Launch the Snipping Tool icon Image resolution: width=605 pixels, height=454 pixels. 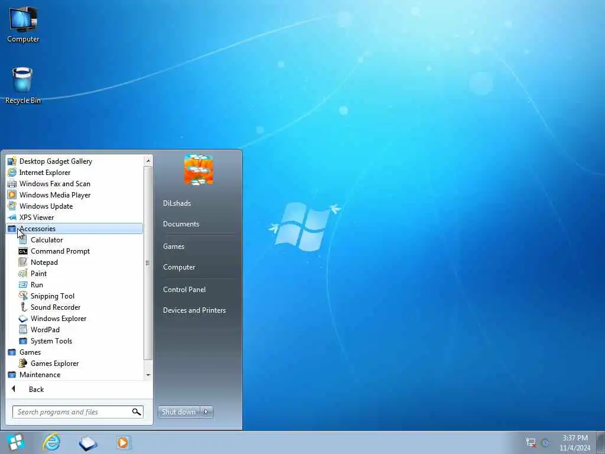tap(23, 296)
